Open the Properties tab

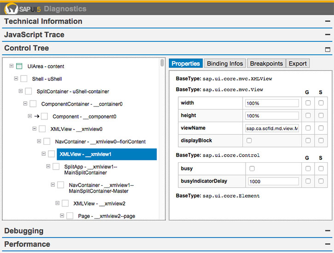tap(186, 63)
